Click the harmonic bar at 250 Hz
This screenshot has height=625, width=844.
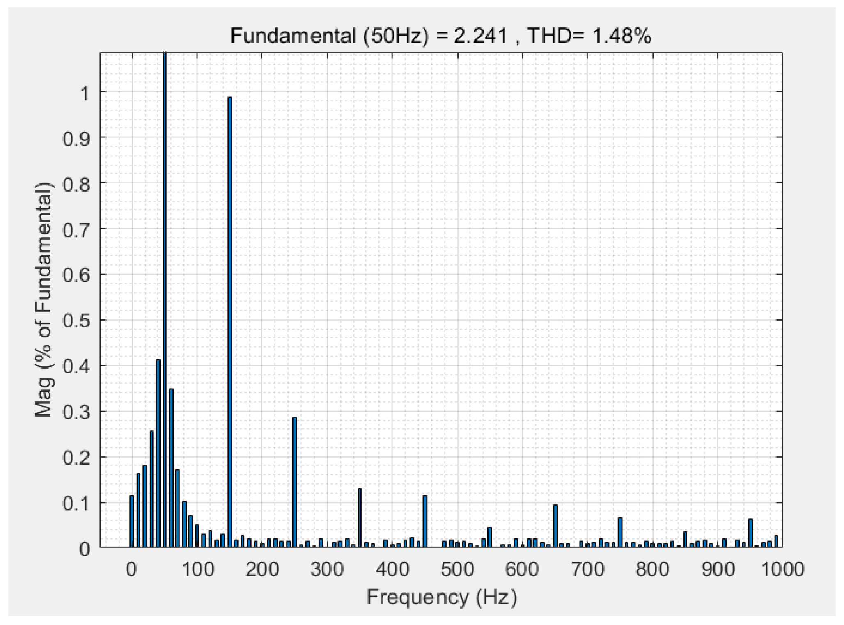[294, 482]
